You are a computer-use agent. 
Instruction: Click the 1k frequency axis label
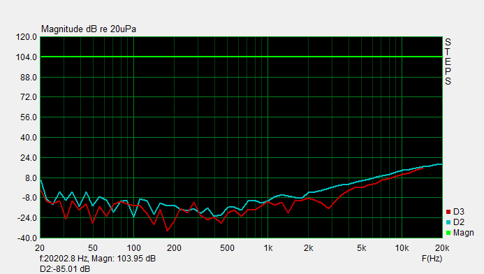268,248
